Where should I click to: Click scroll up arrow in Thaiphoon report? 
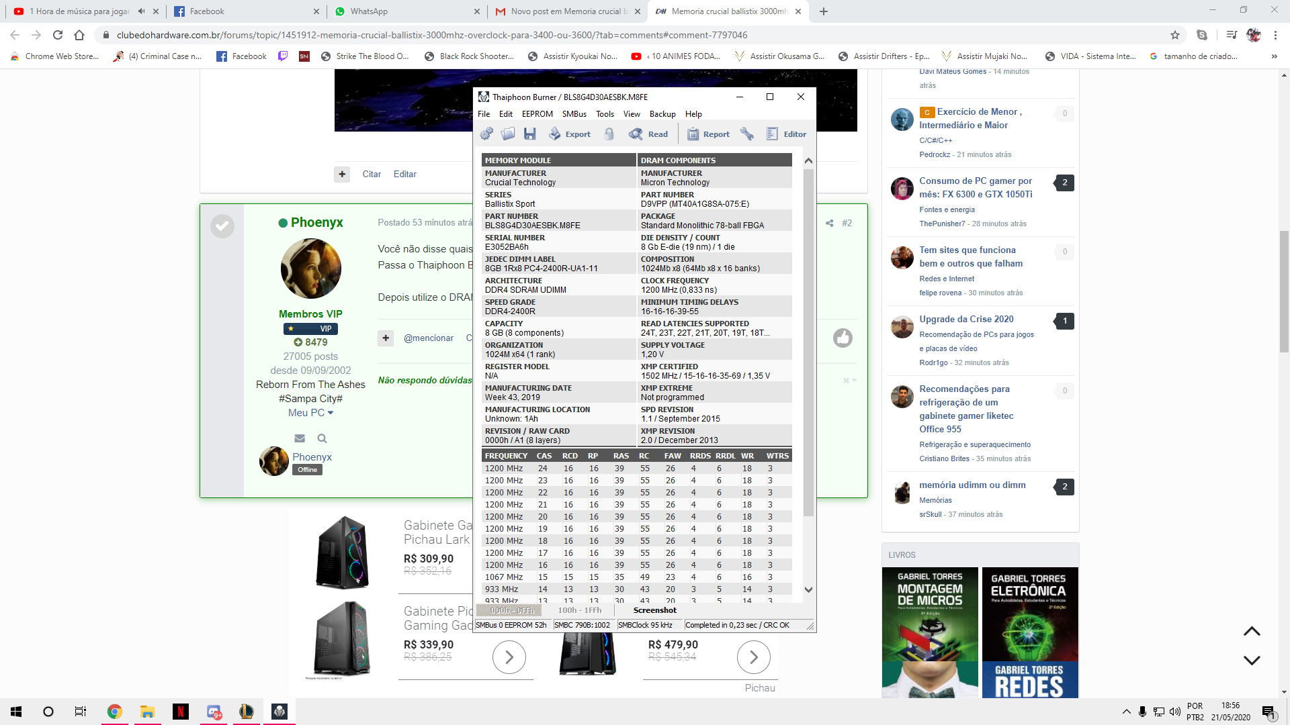coord(808,160)
